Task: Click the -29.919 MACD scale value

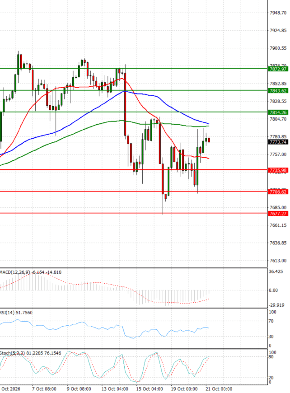Action: tap(276, 305)
